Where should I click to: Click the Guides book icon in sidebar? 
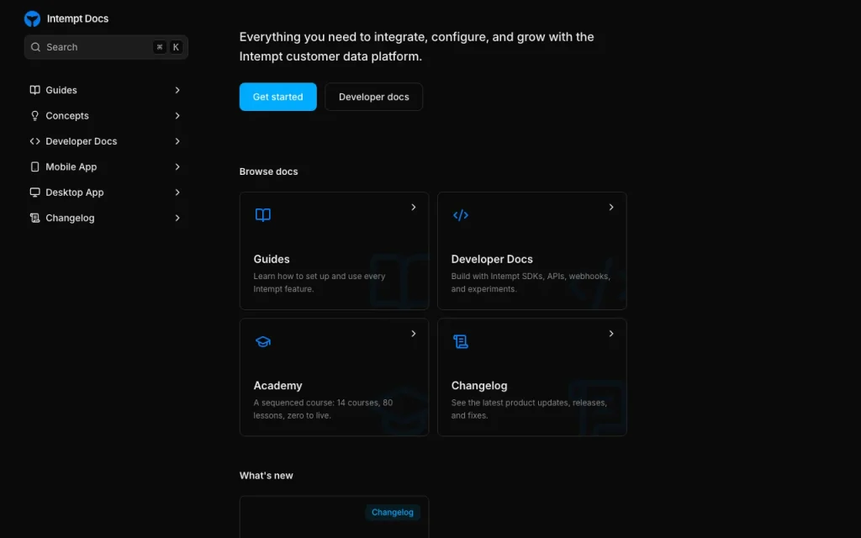[x=34, y=90]
